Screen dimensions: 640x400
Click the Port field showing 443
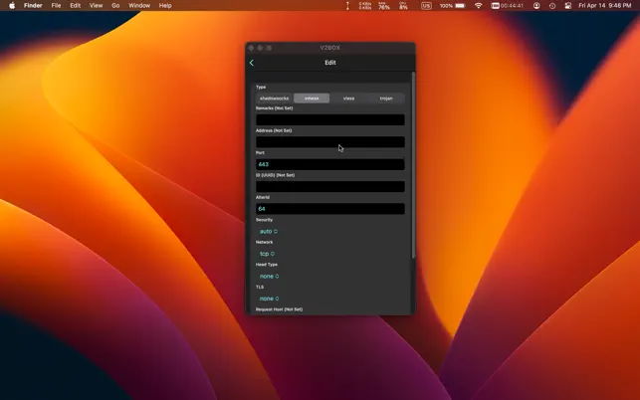tap(330, 164)
